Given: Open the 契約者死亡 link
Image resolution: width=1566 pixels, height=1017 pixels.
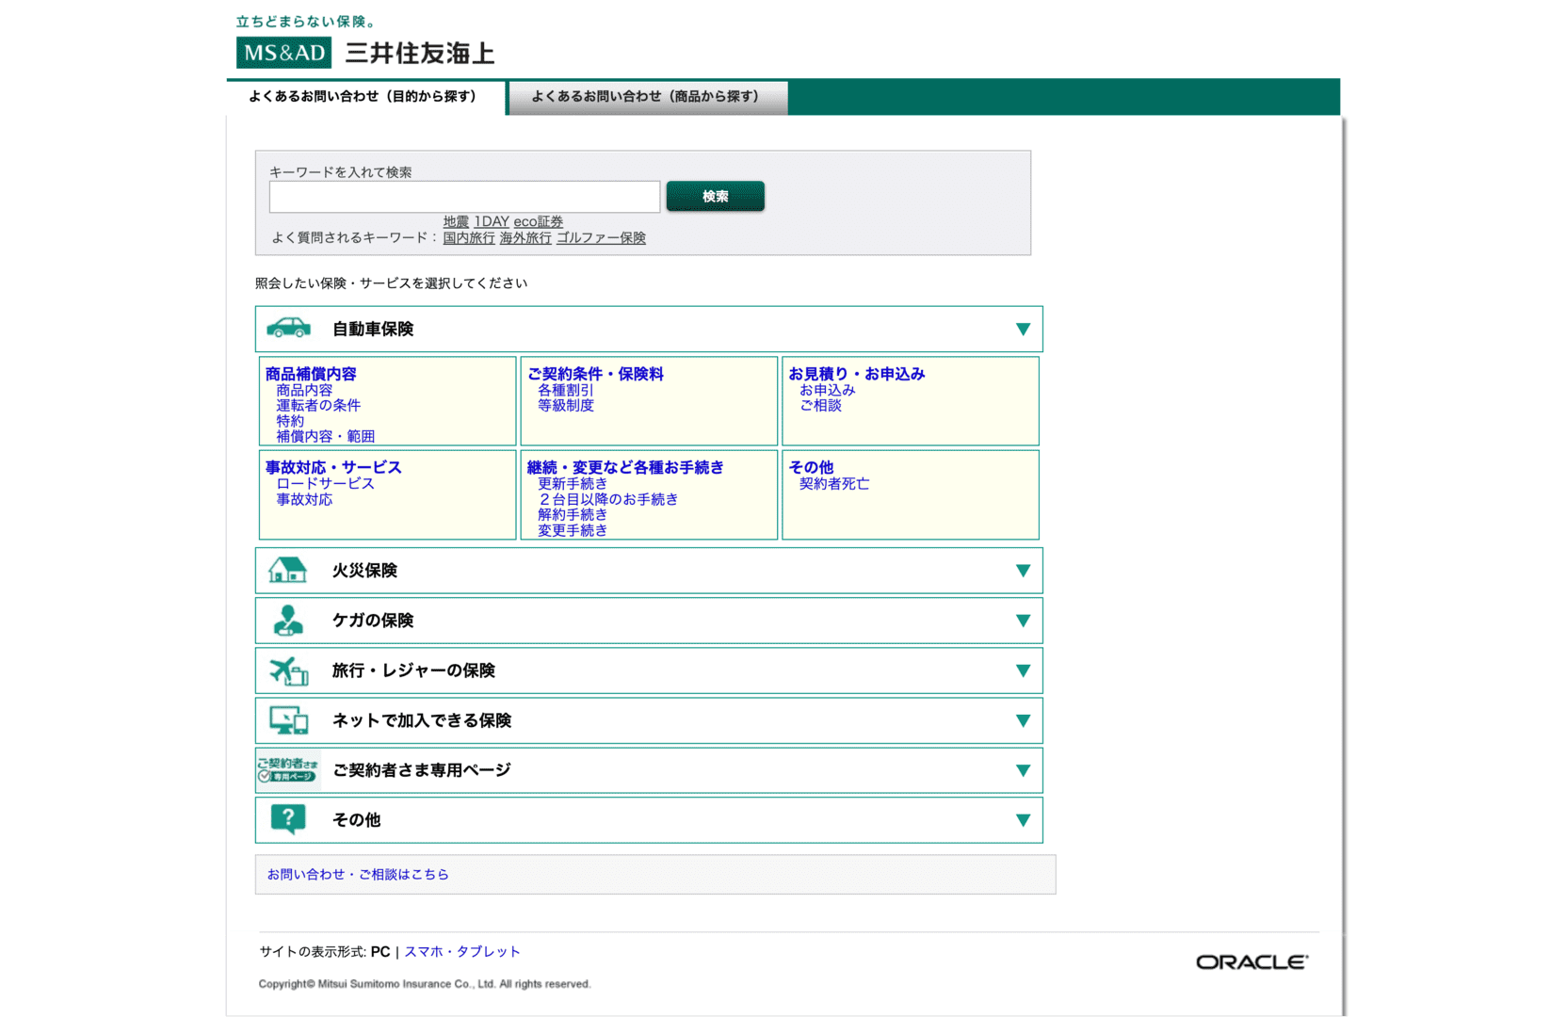Looking at the screenshot, I should coord(834,483).
